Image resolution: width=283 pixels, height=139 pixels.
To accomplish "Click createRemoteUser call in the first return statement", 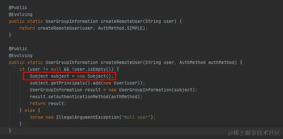I will coord(59,28).
